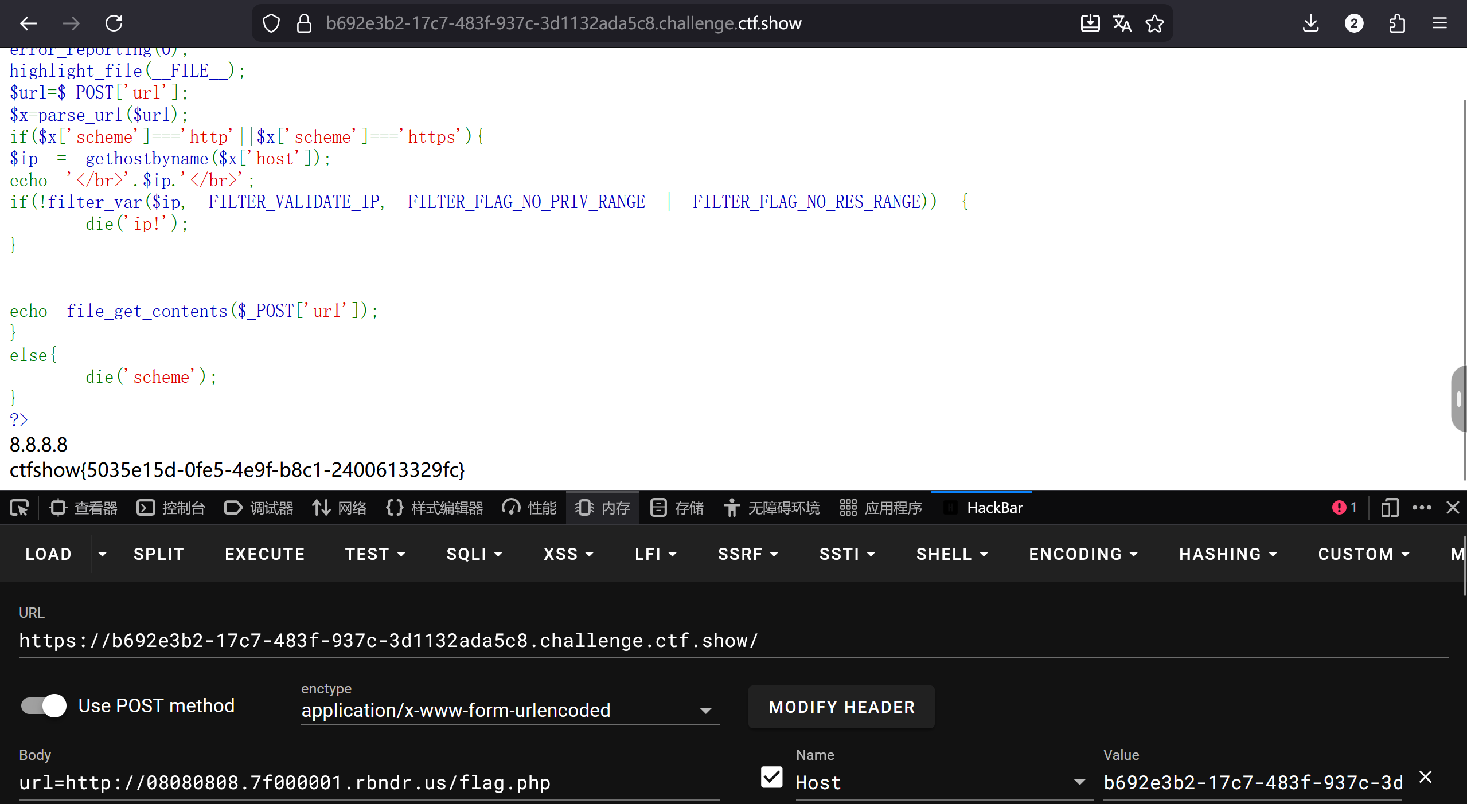Click the browser reload icon
This screenshot has height=804, width=1467.
(x=114, y=23)
